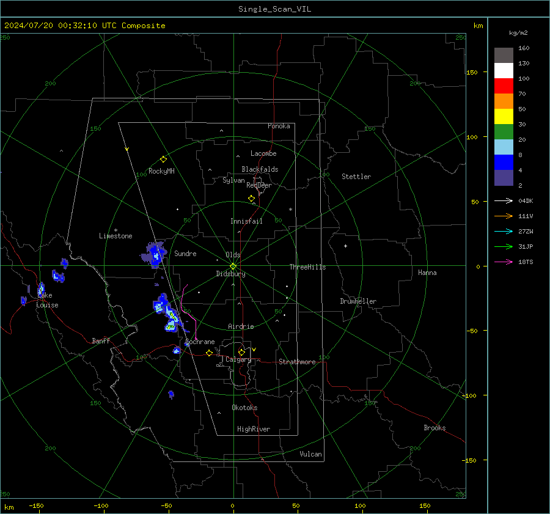This screenshot has width=550, height=514.
Task: Click the asterisk marker above Limestone
Action: pos(116,230)
